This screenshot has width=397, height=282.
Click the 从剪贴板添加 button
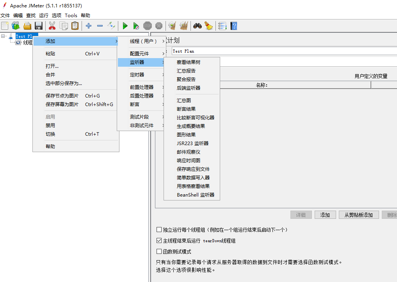coord(359,215)
